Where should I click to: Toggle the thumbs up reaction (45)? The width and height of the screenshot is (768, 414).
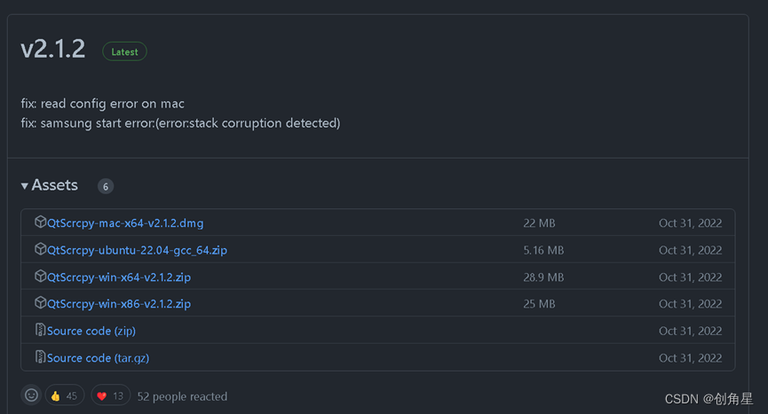pos(64,395)
